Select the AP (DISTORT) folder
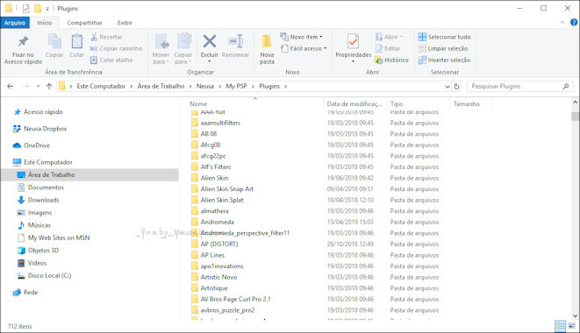 click(219, 244)
